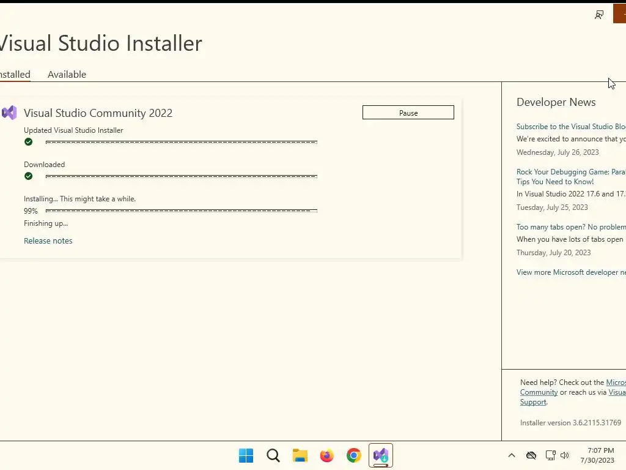Screen dimensions: 626x470
Task: Open the Community help link
Action: 539,392
